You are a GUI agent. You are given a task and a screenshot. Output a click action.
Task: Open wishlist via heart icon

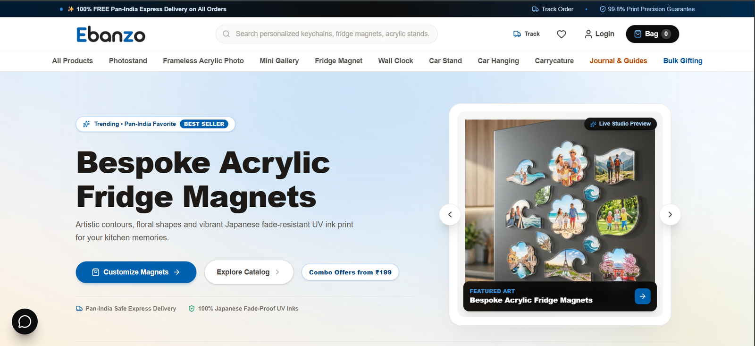point(561,34)
